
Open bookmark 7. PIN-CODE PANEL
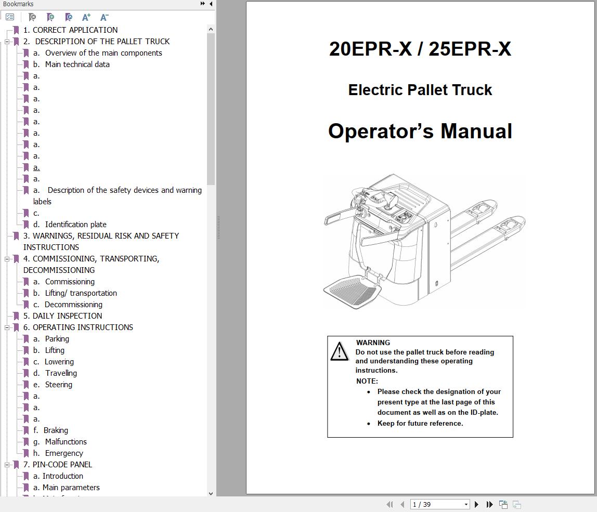coord(58,465)
